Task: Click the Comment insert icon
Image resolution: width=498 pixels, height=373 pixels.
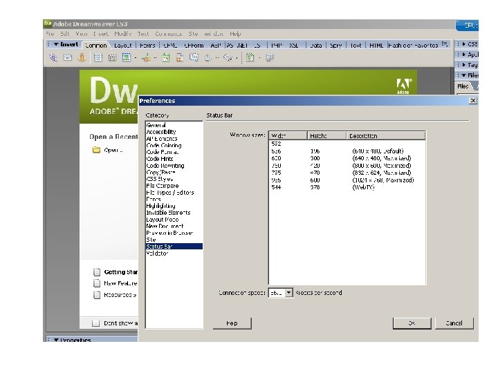Action: (194, 58)
